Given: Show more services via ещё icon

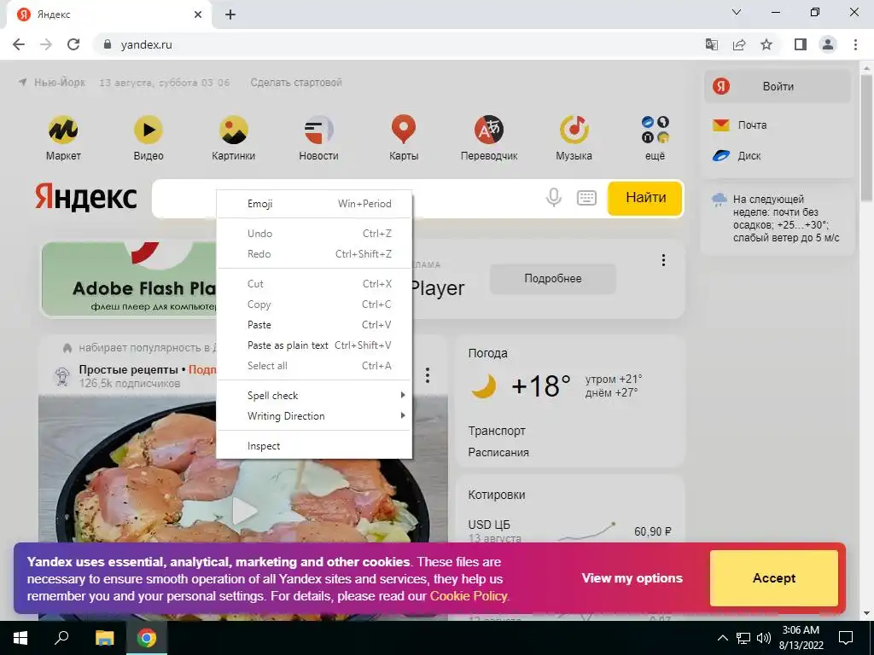Looking at the screenshot, I should (655, 137).
